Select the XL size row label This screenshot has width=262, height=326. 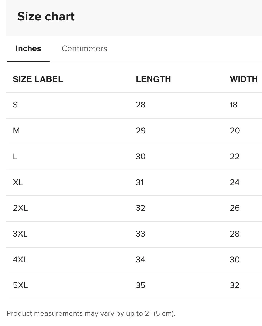click(x=18, y=182)
